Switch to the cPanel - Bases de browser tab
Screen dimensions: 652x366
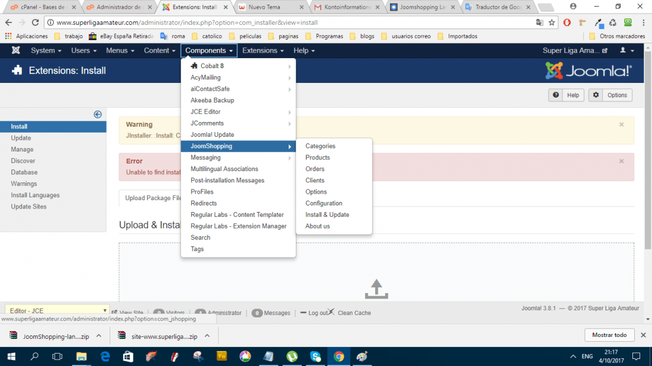[43, 7]
